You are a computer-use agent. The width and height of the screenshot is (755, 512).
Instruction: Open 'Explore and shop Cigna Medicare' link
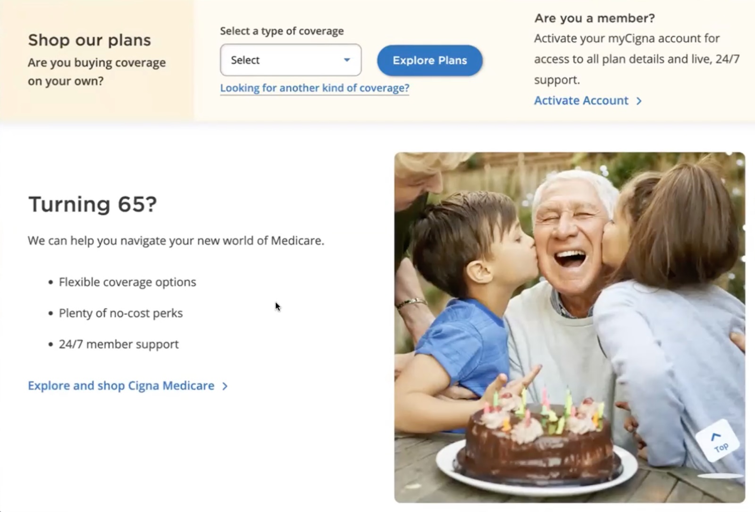[x=128, y=386]
